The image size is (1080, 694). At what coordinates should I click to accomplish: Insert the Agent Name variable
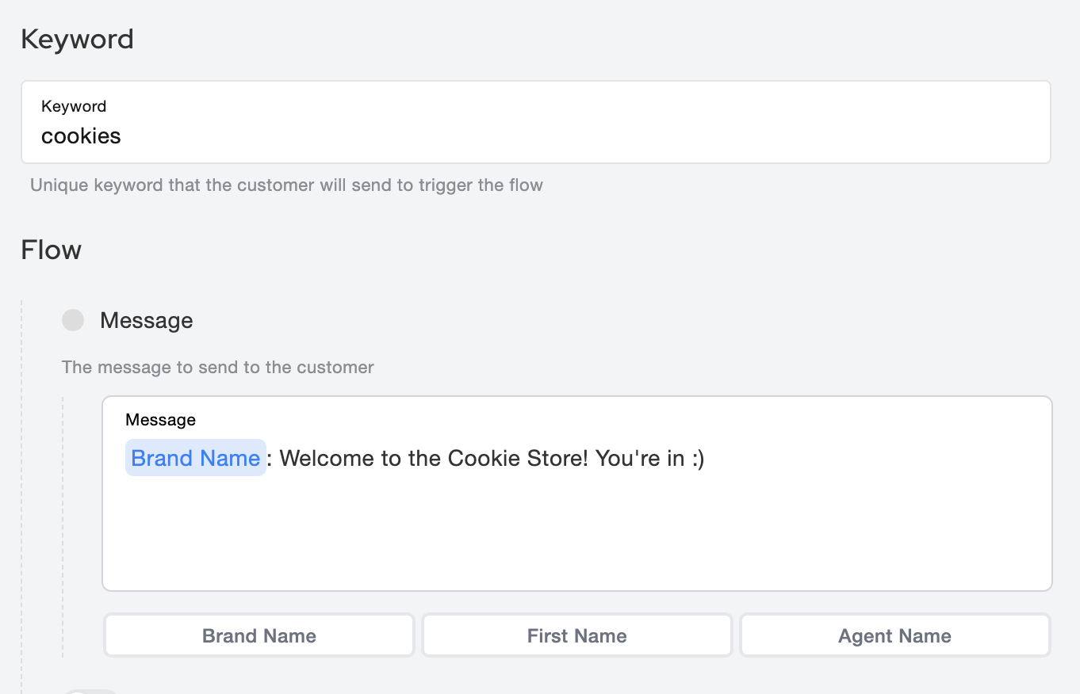tap(894, 635)
